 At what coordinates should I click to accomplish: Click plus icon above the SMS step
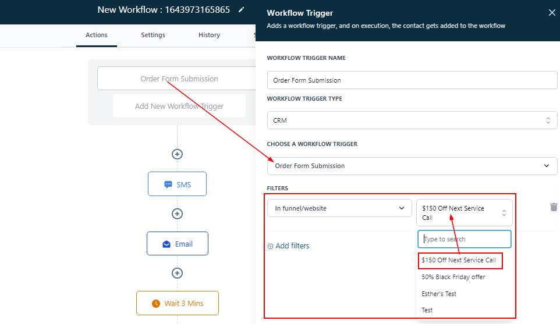coord(178,154)
